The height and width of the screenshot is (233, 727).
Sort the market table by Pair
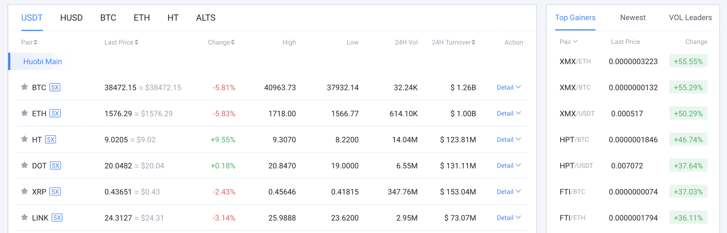[29, 42]
